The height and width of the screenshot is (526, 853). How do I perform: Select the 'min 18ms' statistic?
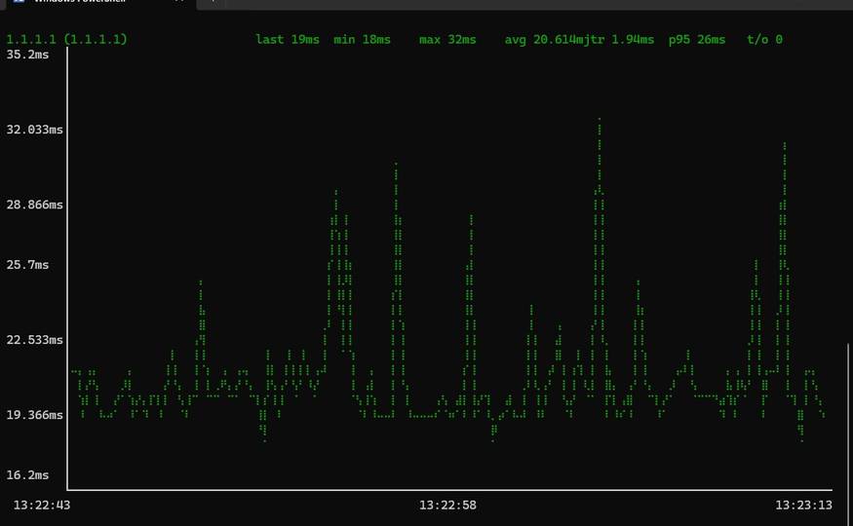(362, 40)
